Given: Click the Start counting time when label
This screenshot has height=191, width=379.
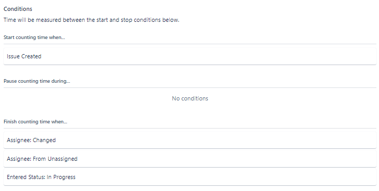Looking at the screenshot, I should click(x=34, y=37).
